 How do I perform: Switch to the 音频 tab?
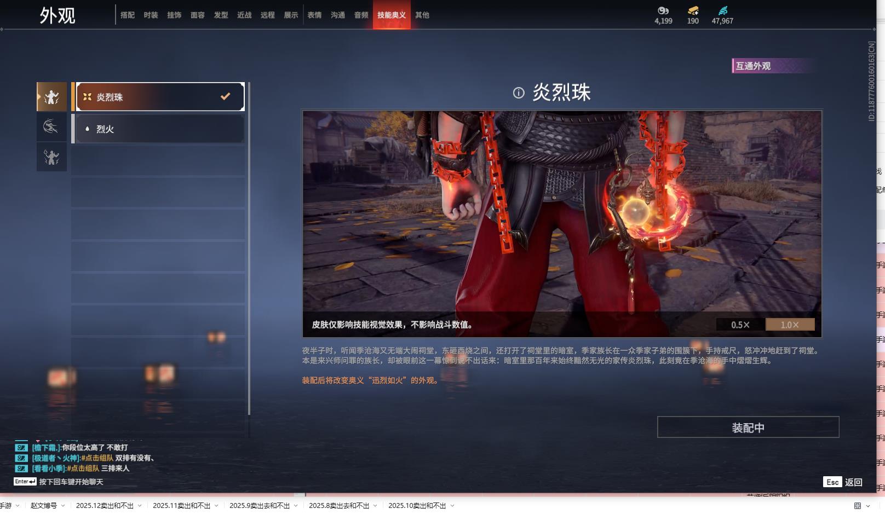pos(361,15)
